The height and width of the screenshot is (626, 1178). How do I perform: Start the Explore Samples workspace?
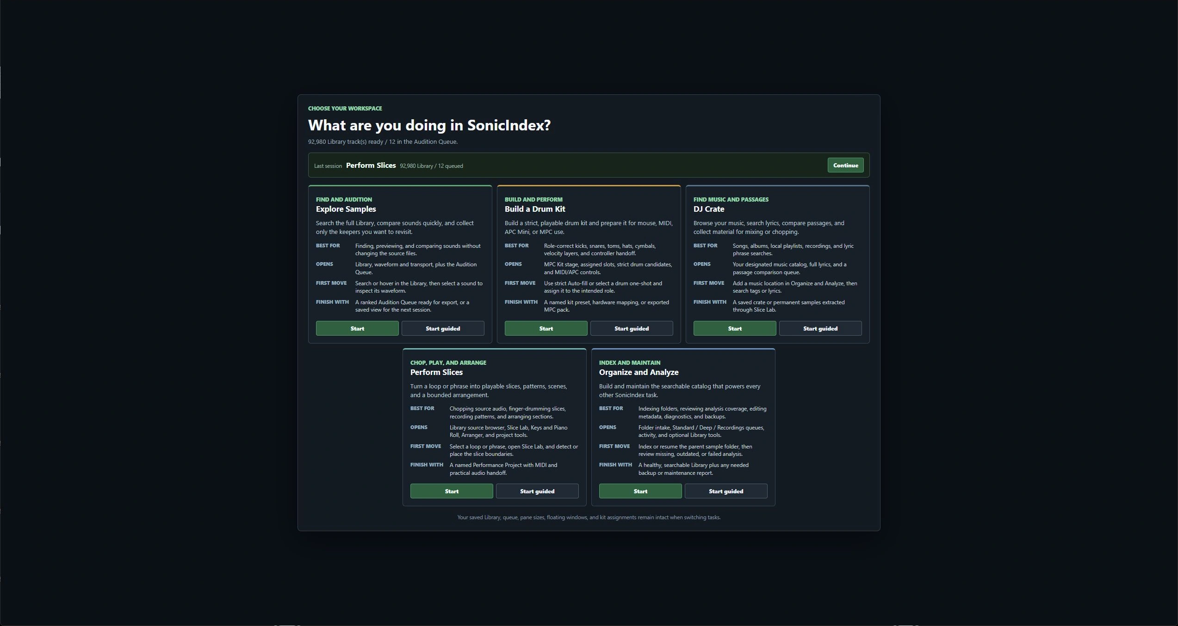point(357,328)
